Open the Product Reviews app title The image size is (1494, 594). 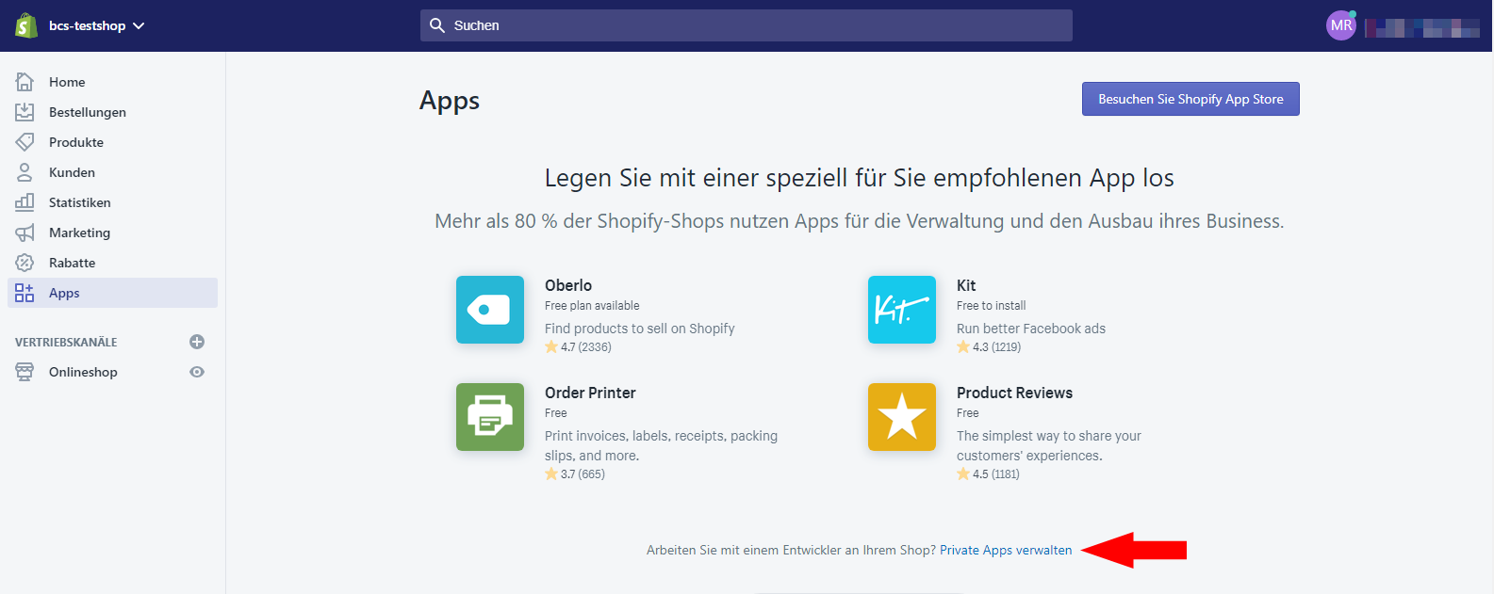coord(1014,393)
